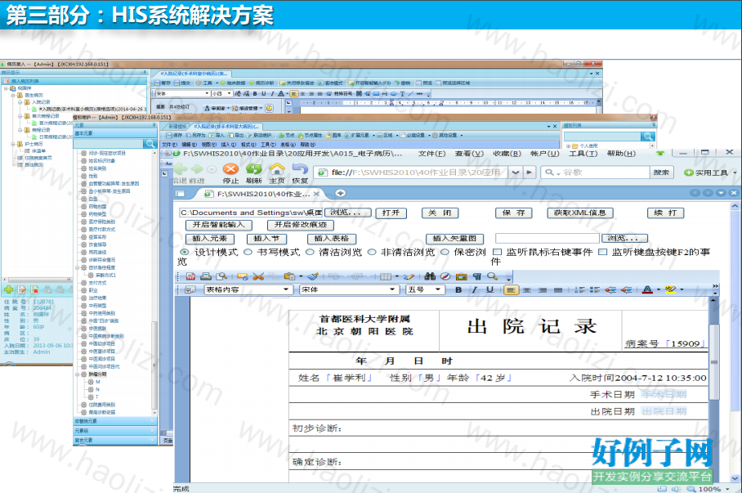Click the binoculars find icon
Image resolution: width=742 pixels, height=493 pixels.
pos(430,276)
